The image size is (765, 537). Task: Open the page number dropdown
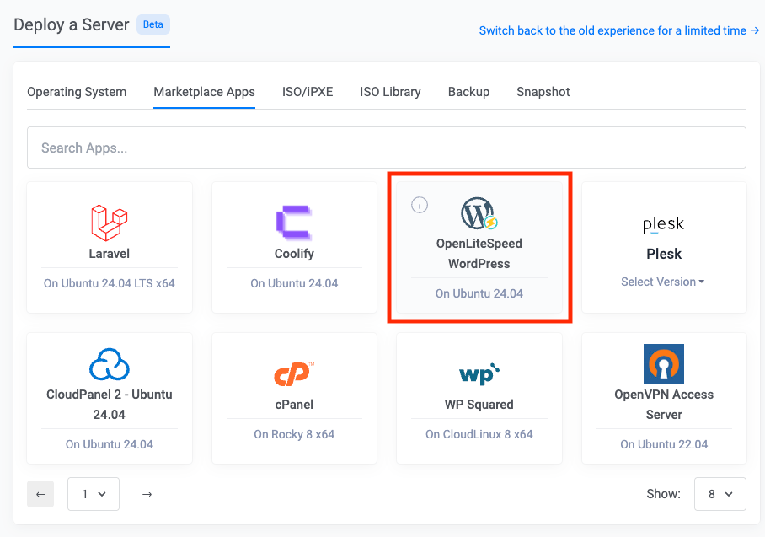94,494
